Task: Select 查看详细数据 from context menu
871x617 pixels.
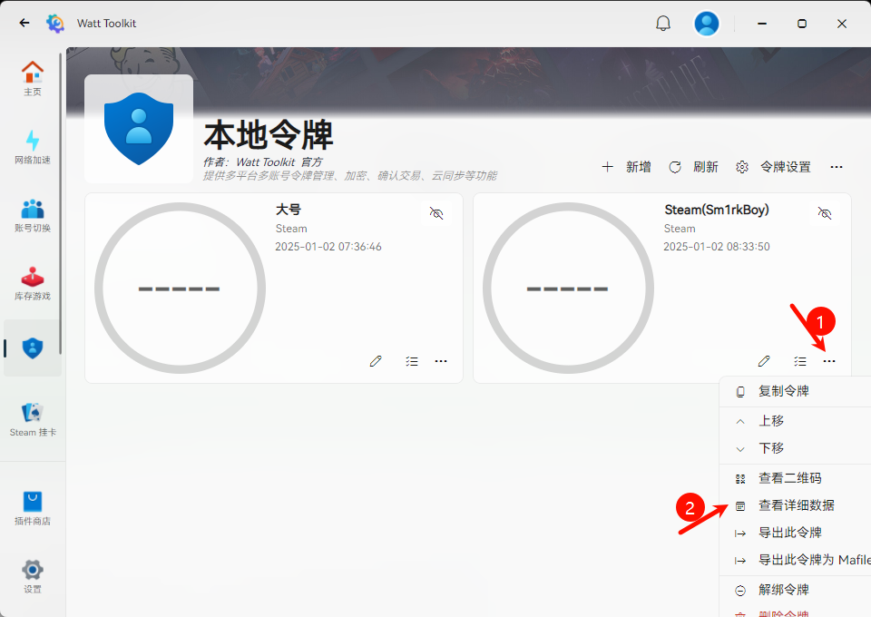Action: tap(796, 505)
